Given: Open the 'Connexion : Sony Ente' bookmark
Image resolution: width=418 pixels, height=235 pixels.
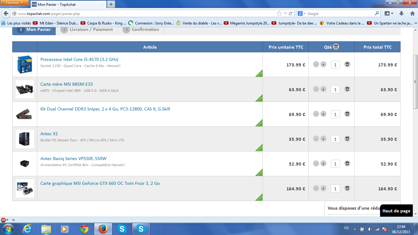Looking at the screenshot, I should 151,23.
